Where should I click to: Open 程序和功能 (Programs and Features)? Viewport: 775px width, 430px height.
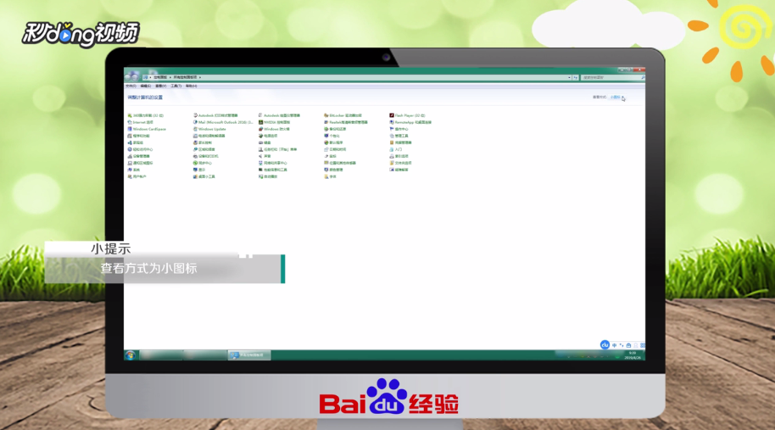coord(138,136)
